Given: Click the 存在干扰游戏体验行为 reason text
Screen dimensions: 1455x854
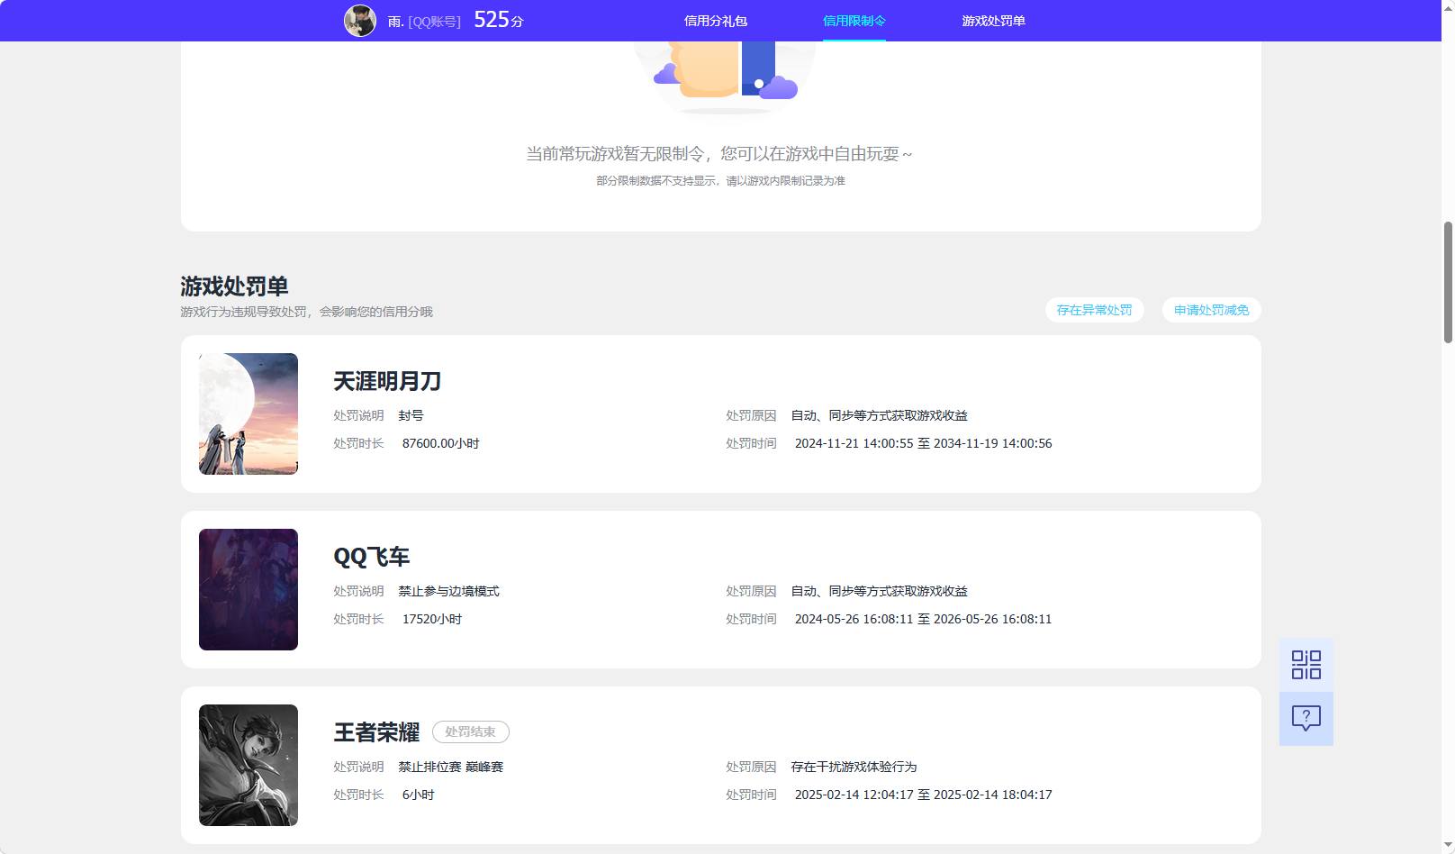Looking at the screenshot, I should [x=854, y=767].
